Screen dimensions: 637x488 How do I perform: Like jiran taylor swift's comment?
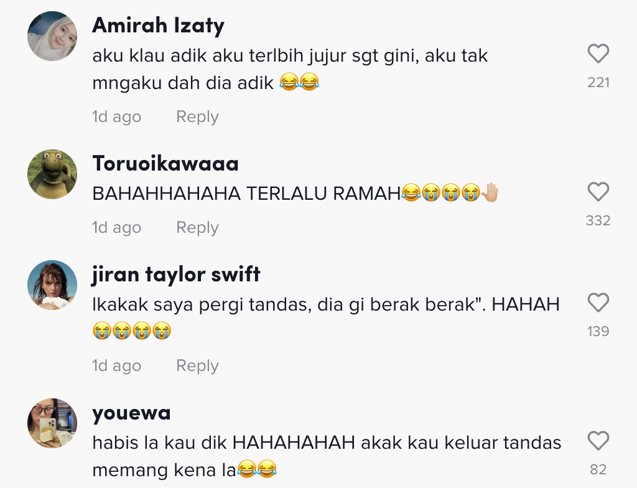coord(598,303)
